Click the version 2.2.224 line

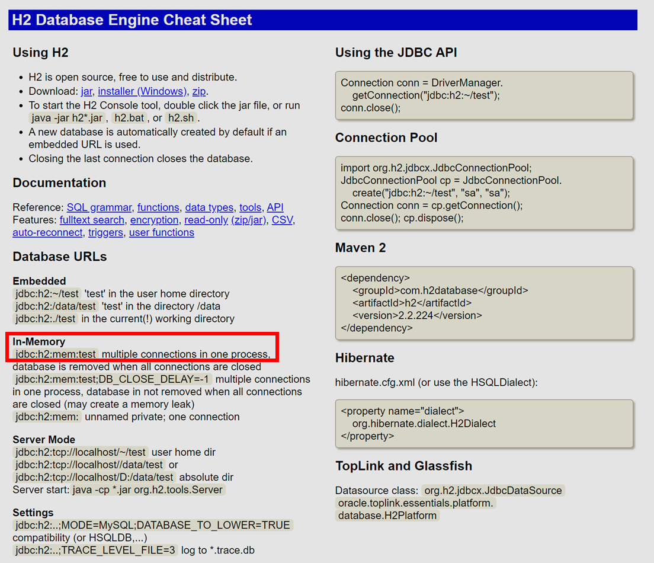[417, 315]
